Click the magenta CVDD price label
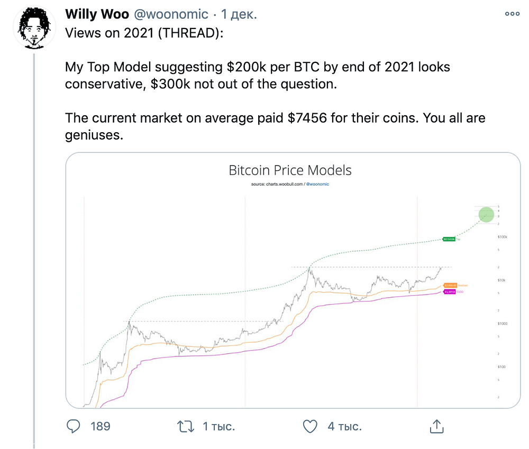Screen dimensions: 529x449 click(449, 292)
